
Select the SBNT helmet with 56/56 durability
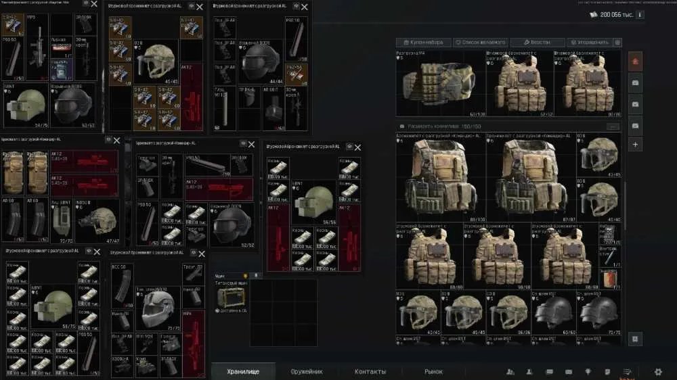314,203
